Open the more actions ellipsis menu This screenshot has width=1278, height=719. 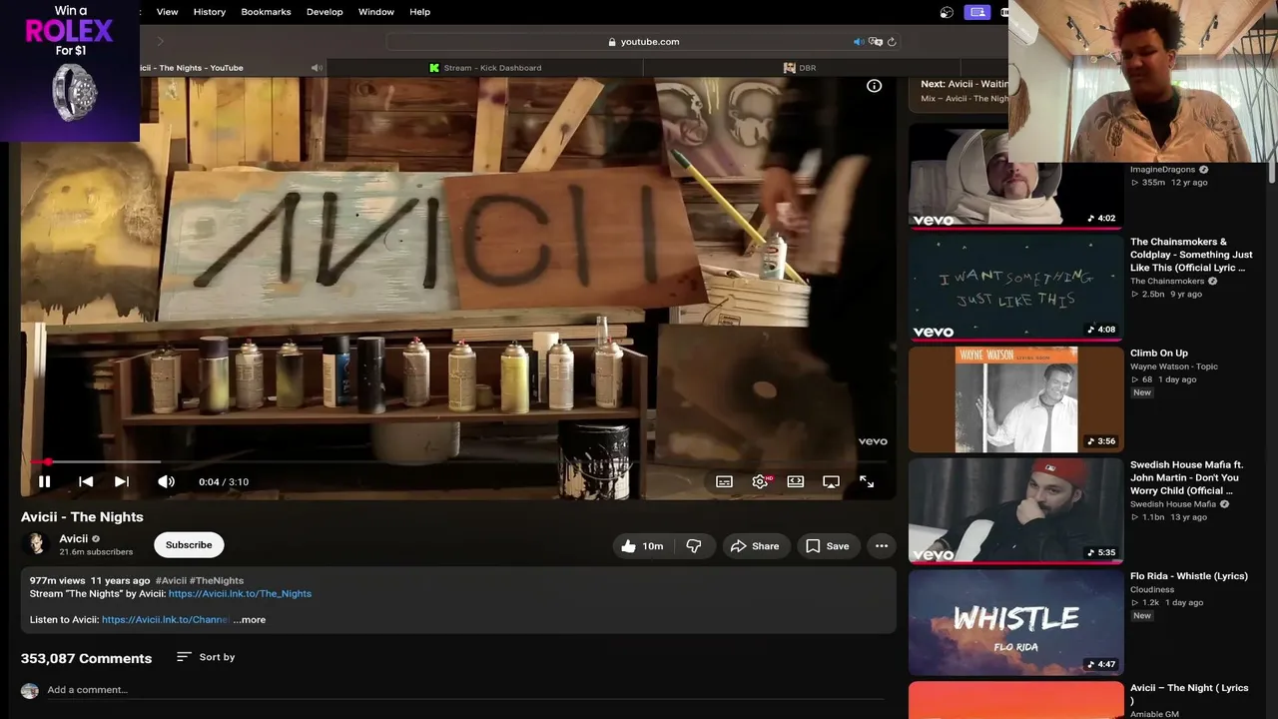pyautogui.click(x=882, y=545)
